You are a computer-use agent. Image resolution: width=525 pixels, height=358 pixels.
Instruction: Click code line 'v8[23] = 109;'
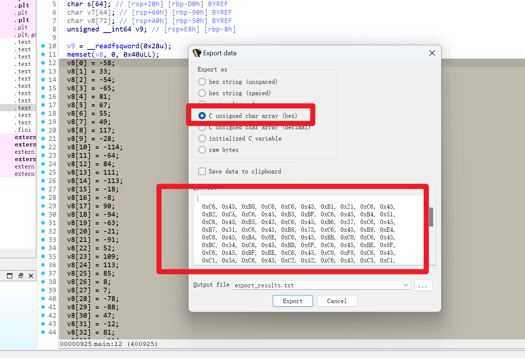93,256
